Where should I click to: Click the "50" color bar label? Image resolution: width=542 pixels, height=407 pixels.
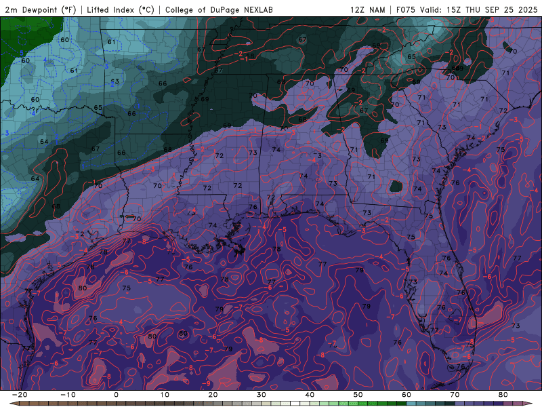pyautogui.click(x=358, y=395)
